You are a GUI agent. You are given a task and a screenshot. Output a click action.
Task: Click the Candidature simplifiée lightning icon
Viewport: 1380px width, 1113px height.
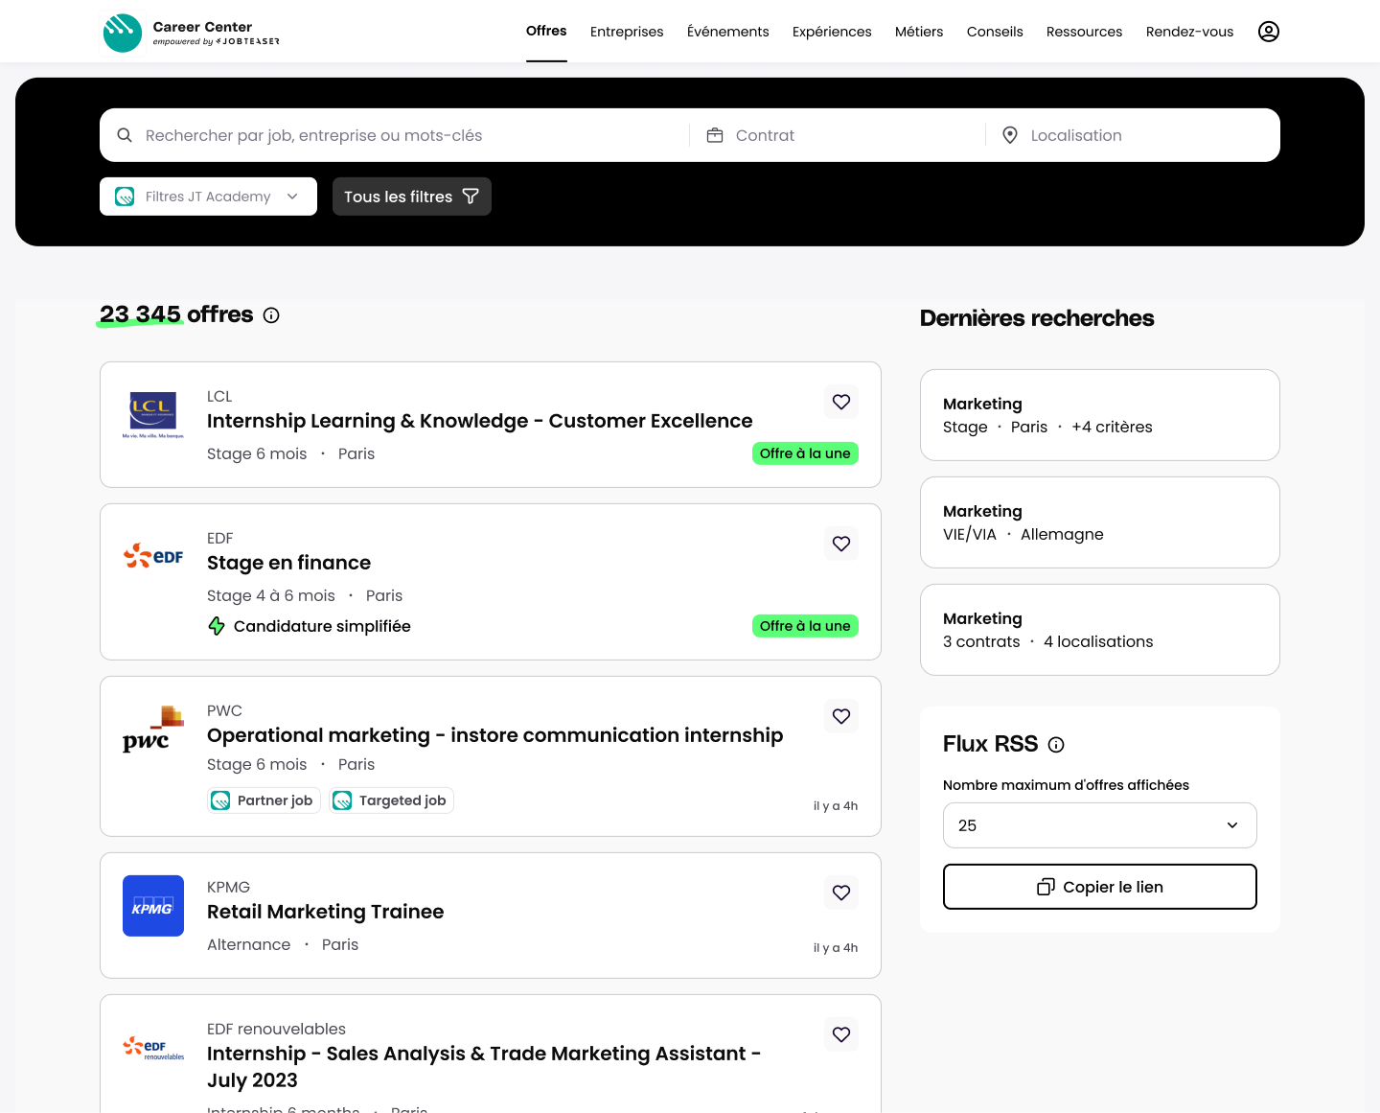pyautogui.click(x=217, y=626)
